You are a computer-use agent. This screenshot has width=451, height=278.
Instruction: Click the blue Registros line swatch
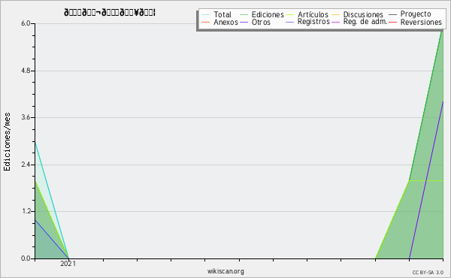coord(290,23)
